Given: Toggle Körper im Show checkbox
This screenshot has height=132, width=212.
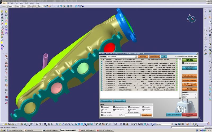Looking at the screenshot, I should (102, 112).
